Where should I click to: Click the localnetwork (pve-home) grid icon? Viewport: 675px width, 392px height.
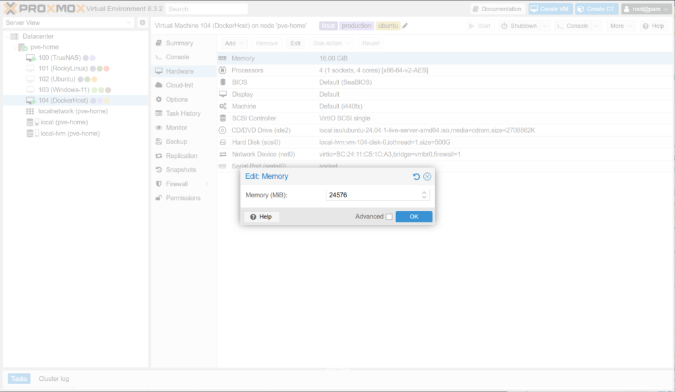pyautogui.click(x=30, y=112)
